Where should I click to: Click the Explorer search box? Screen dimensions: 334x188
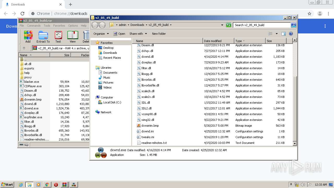coord(262,25)
